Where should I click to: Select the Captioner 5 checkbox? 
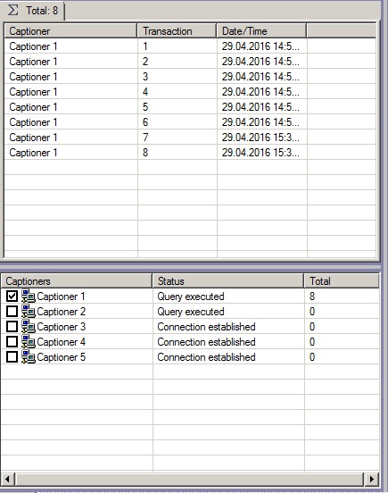coord(12,357)
